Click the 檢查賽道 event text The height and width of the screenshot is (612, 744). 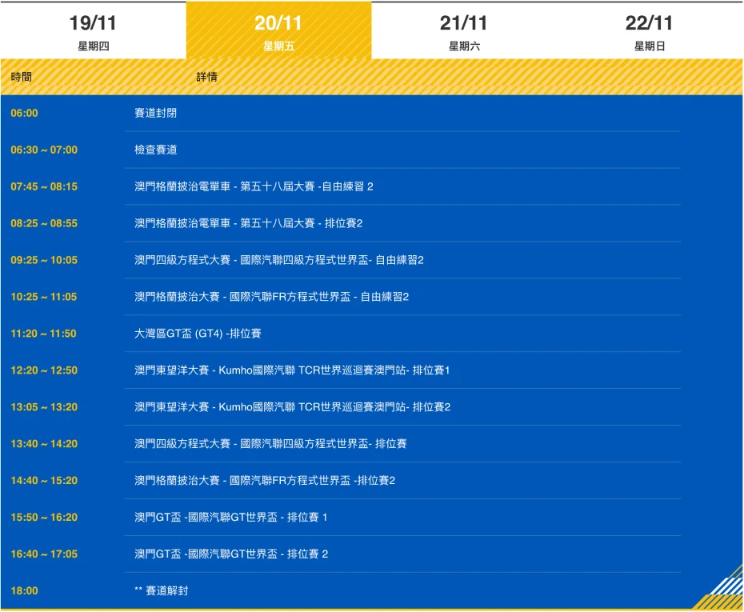coord(156,150)
